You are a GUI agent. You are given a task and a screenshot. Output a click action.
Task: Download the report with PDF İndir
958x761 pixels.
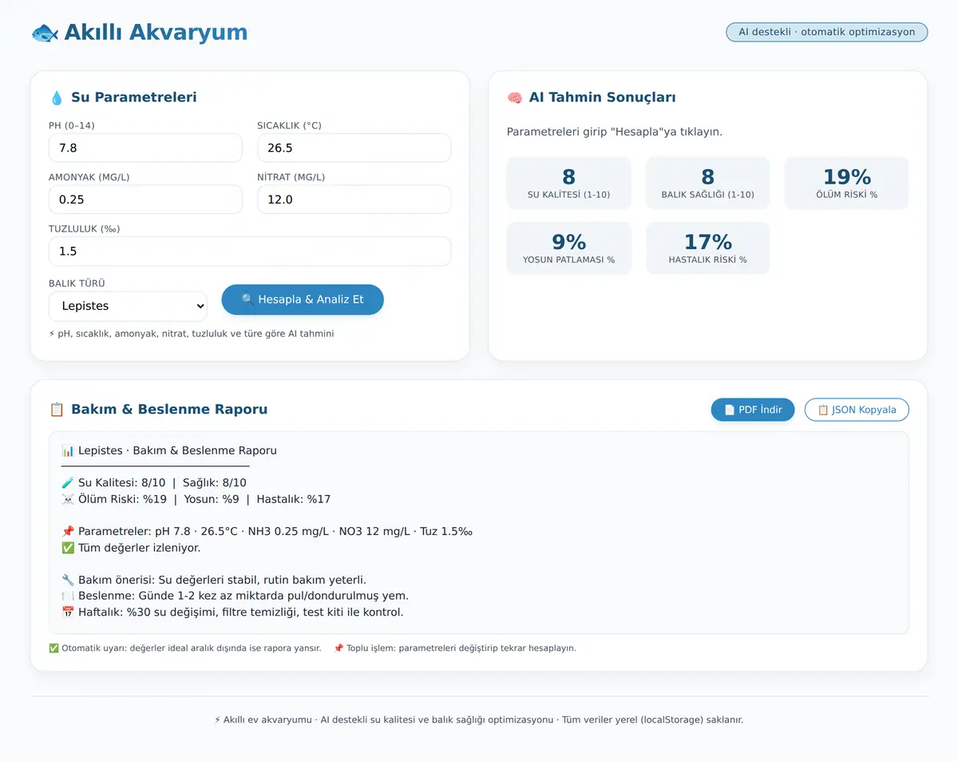(x=753, y=410)
